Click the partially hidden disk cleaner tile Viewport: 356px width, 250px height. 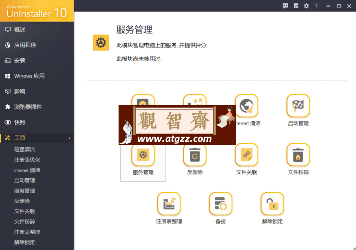point(143,100)
